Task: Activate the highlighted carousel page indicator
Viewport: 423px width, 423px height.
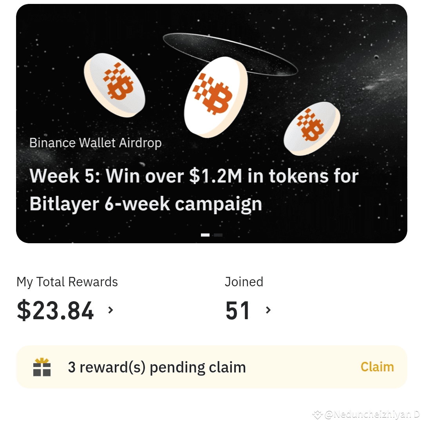Action: coord(205,235)
